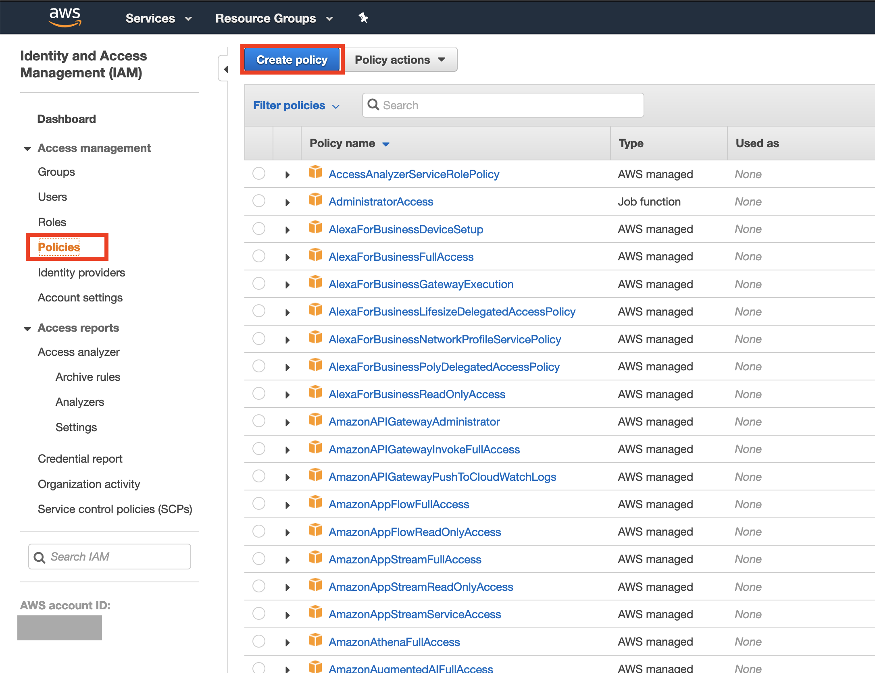Click the policy icon beside AlexaForBusinessPolyDelegatedAccessPolicy

(x=315, y=365)
